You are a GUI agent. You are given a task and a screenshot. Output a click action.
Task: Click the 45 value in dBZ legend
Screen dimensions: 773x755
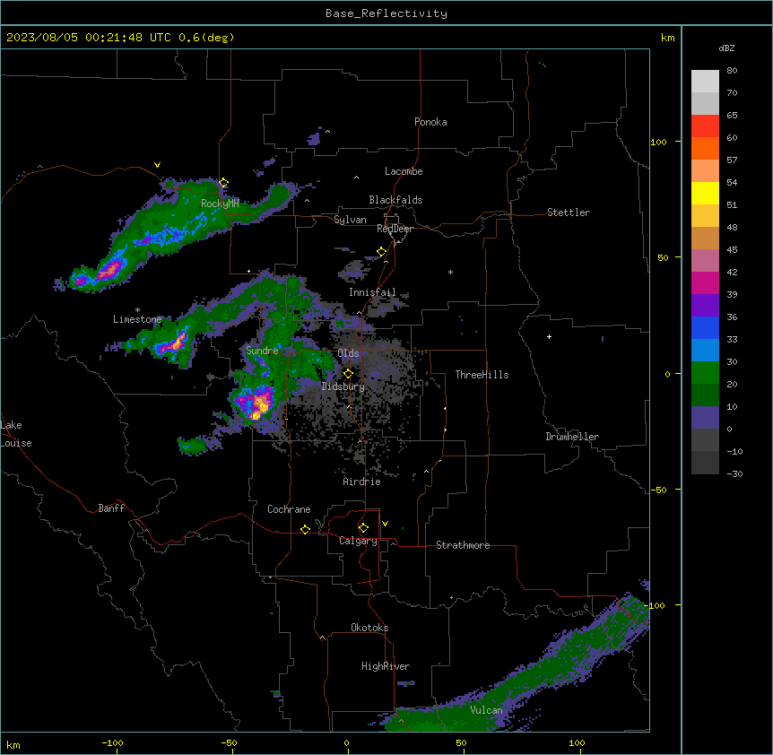[732, 250]
